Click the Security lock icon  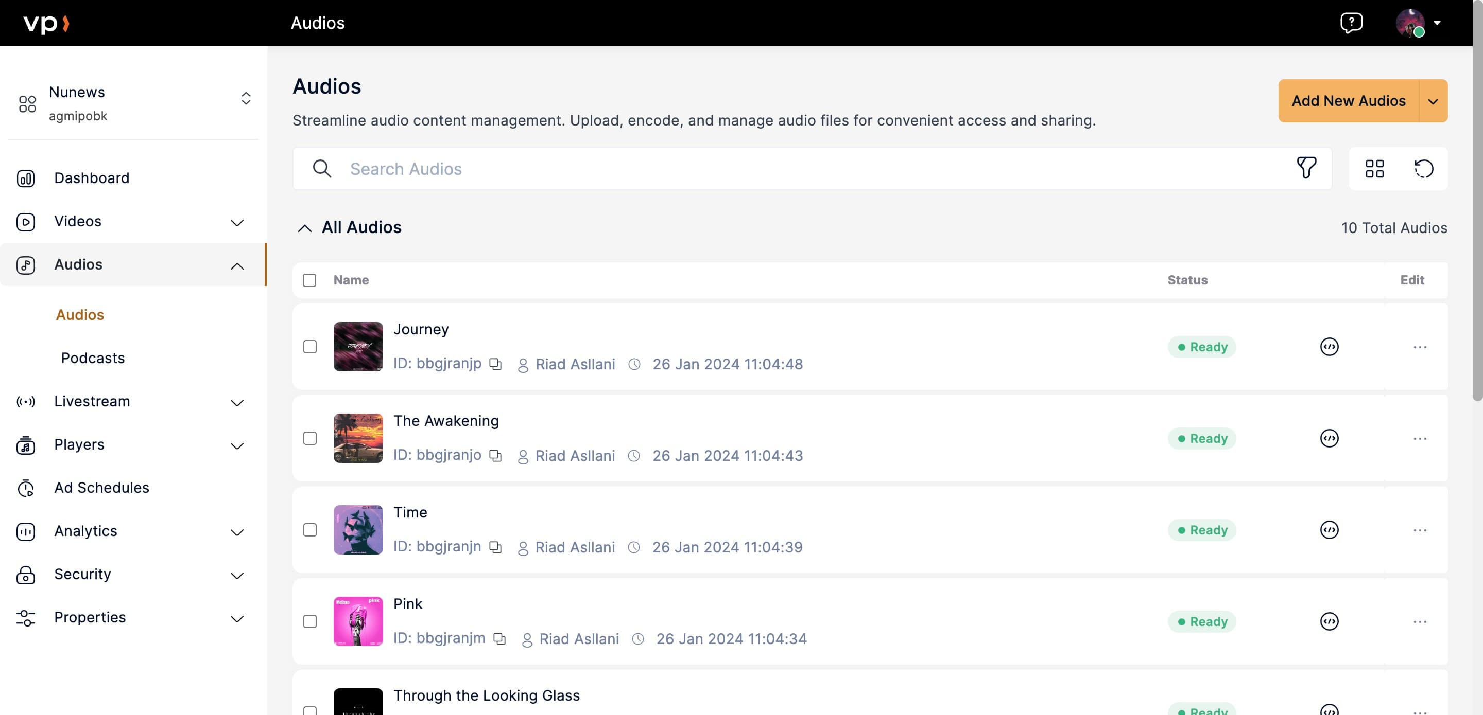tap(26, 574)
